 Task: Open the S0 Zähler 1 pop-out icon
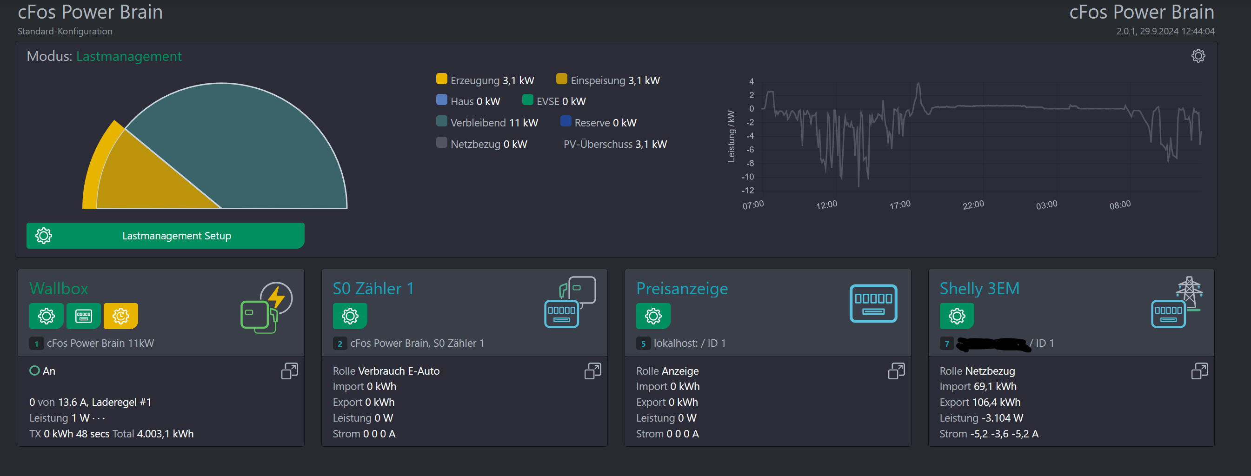pos(592,371)
